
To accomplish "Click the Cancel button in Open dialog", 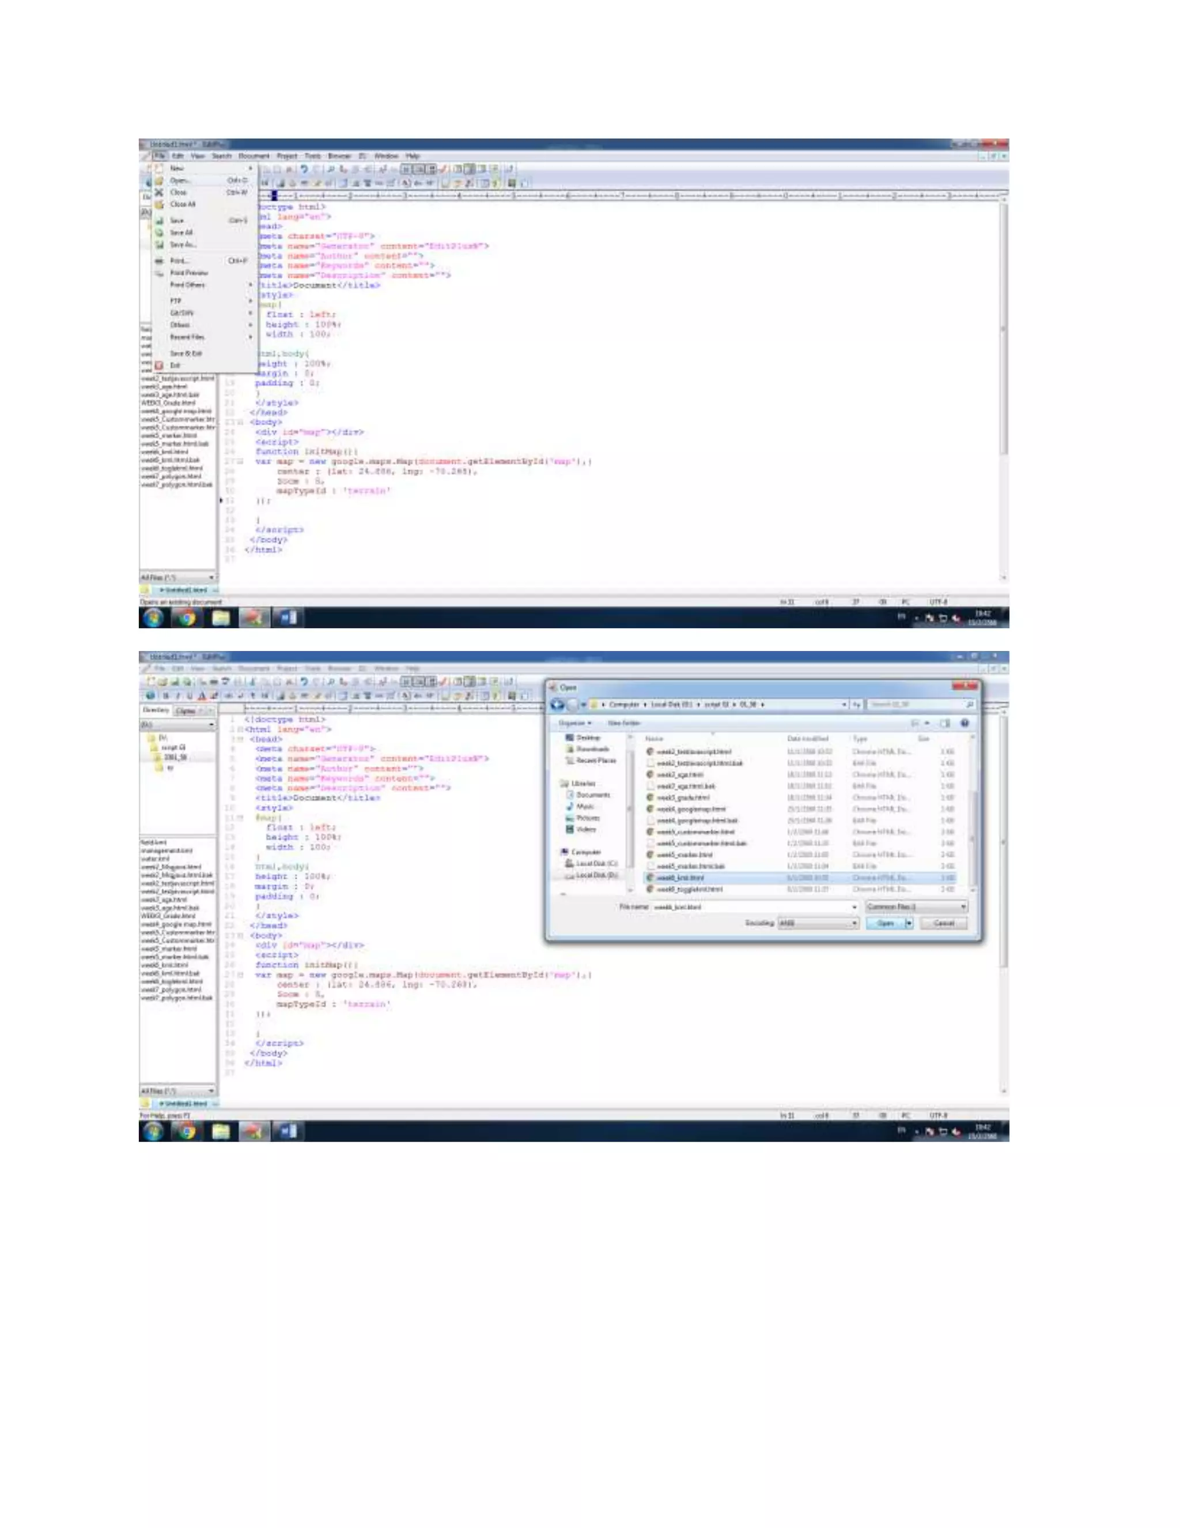I will [x=944, y=924].
